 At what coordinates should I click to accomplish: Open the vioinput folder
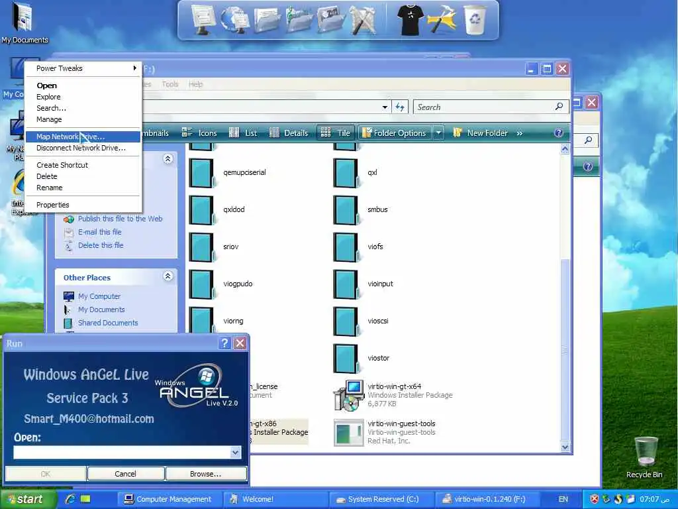(363, 284)
